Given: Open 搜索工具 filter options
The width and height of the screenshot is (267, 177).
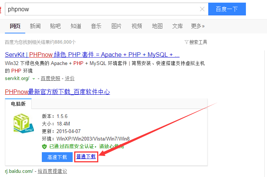Looking at the screenshot, I should click(x=196, y=42).
